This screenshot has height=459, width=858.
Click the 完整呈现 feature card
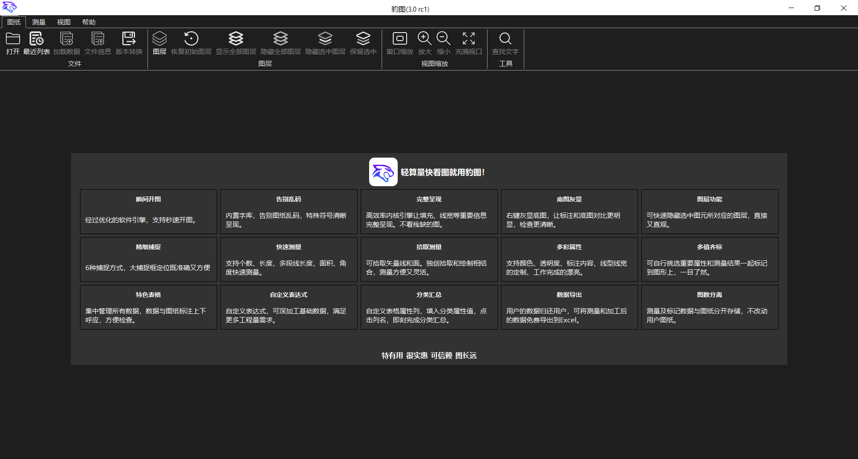click(429, 212)
